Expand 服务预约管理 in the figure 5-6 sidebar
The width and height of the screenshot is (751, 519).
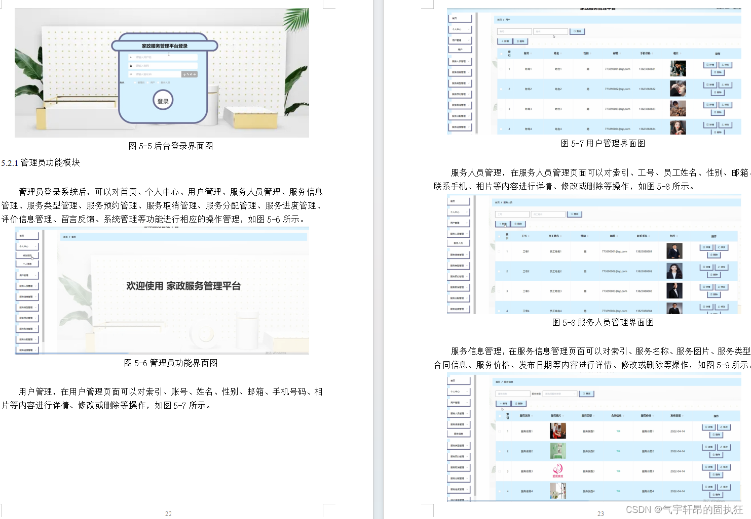27,318
